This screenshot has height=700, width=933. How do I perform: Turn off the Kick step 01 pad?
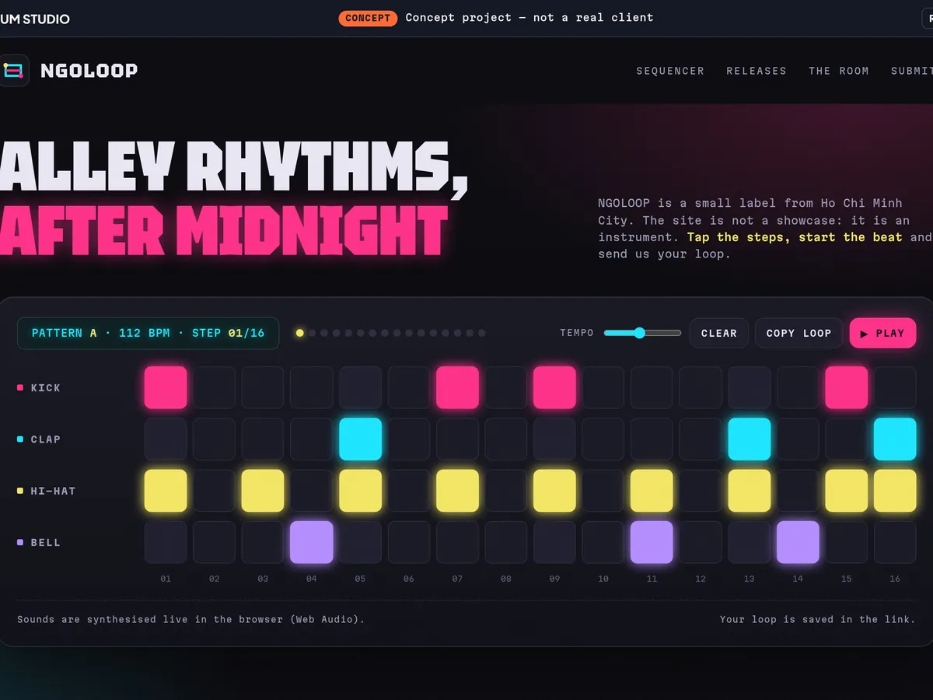pyautogui.click(x=166, y=387)
